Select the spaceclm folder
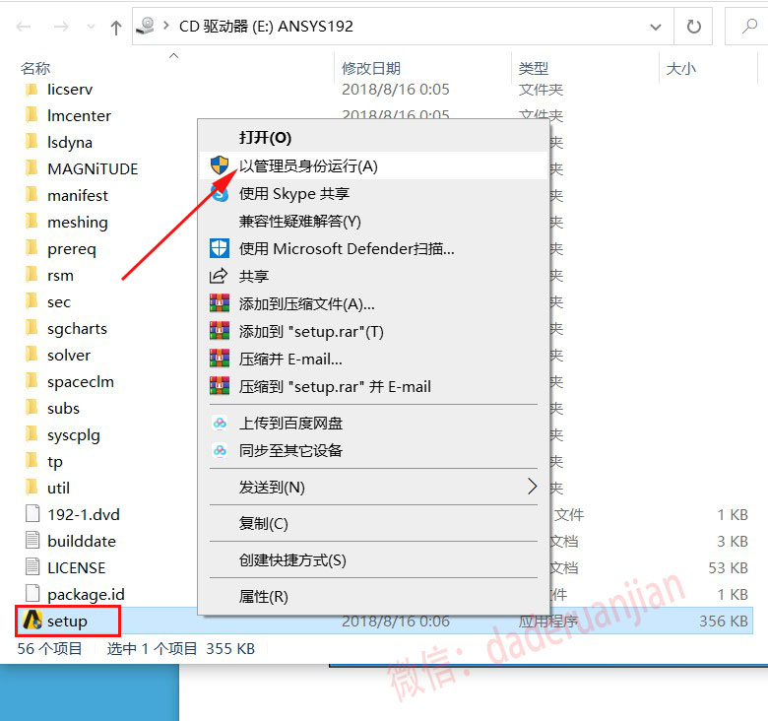 coord(81,381)
